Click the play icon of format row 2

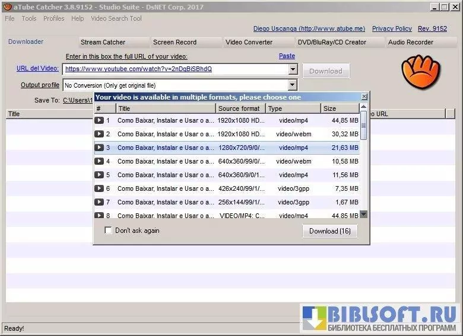pos(99,134)
